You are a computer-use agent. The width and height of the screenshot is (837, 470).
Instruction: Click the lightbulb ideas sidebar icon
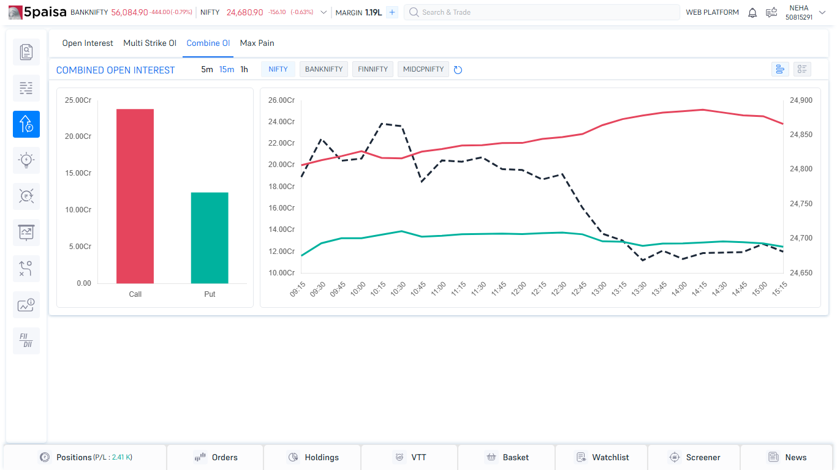click(x=26, y=160)
